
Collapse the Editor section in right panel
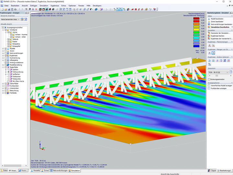tap(232, 16)
